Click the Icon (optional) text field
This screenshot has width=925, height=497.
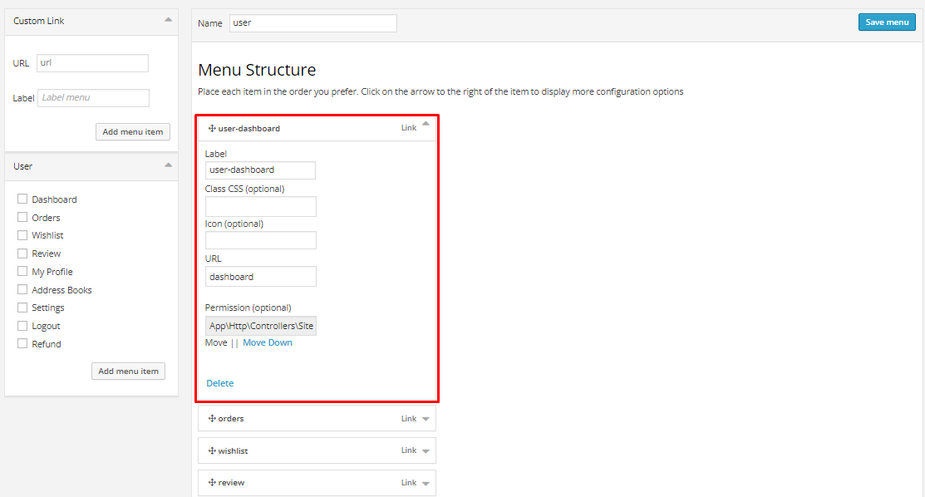pyautogui.click(x=261, y=240)
